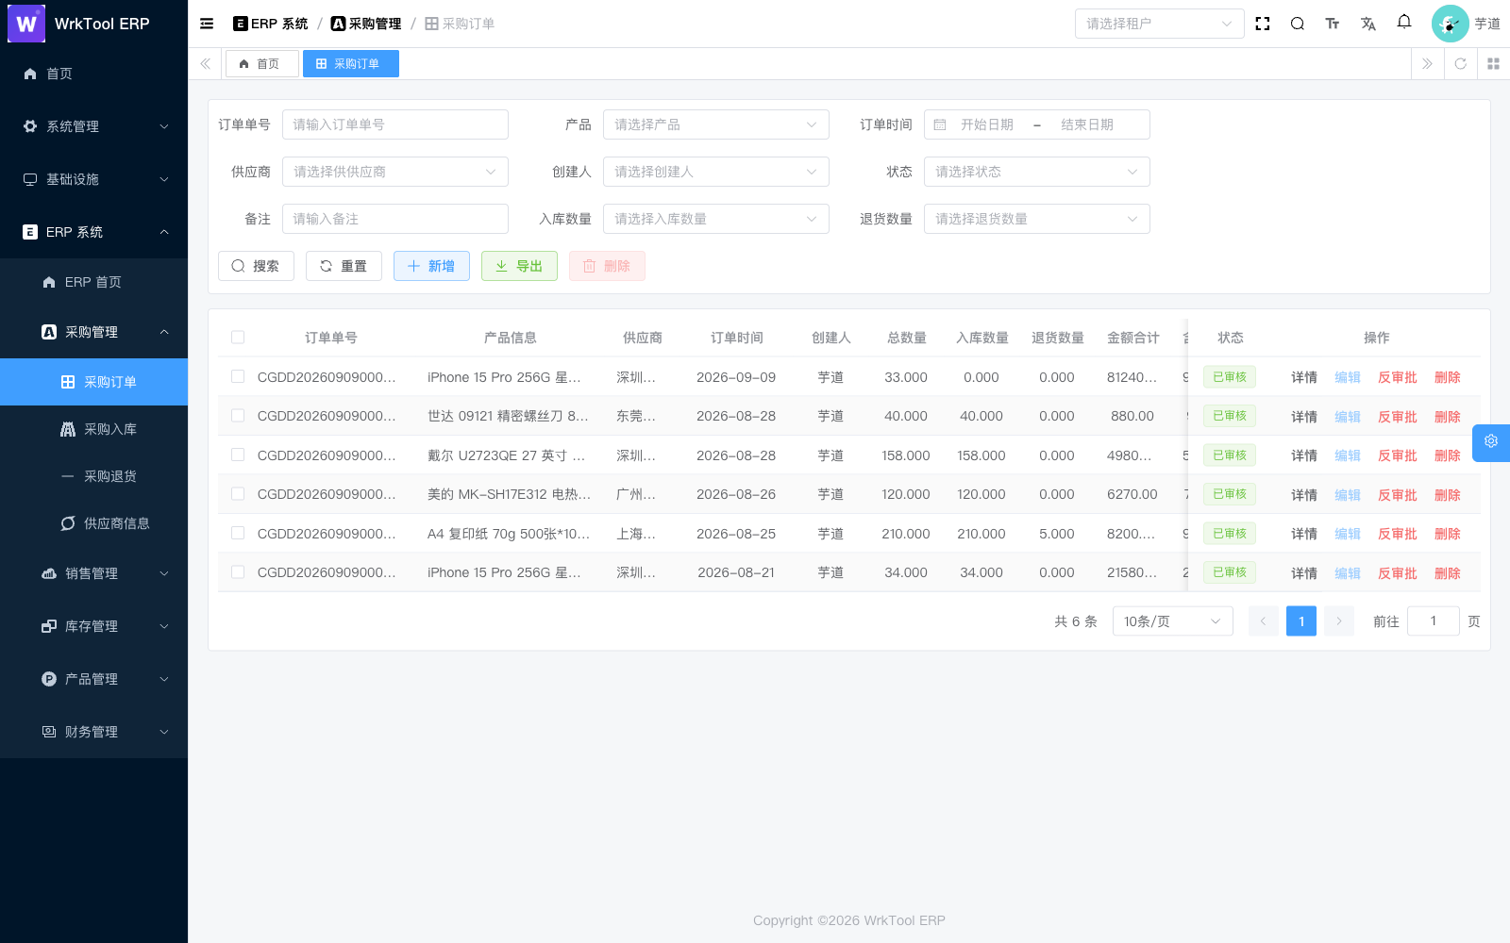This screenshot has height=943, width=1510.
Task: Open the 请选择产品 product dropdown
Action: [x=715, y=124]
